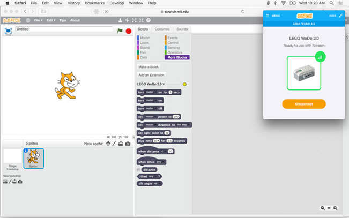
Task: Open Safari's Bookmarks menu
Action: pos(94,3)
